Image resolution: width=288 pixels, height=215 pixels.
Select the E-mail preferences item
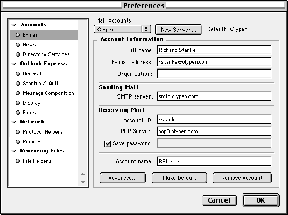pos(44,35)
